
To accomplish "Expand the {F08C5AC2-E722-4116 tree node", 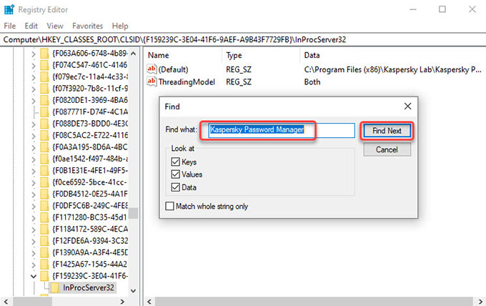I will click(x=34, y=136).
